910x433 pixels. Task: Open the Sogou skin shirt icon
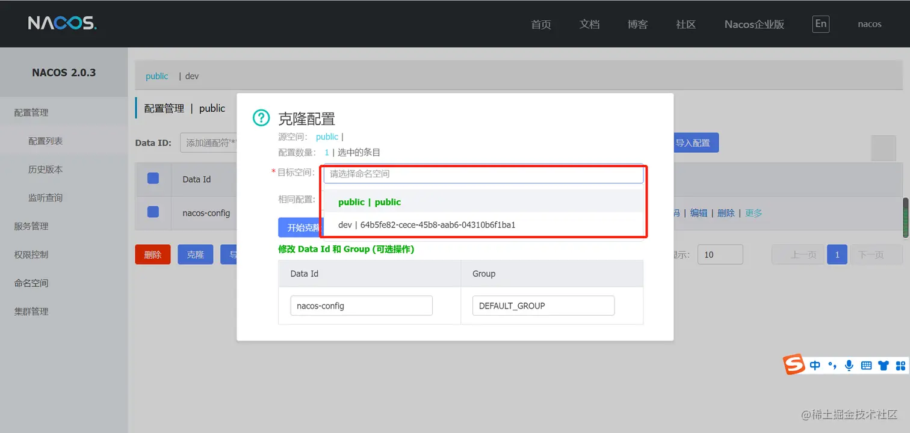point(884,365)
